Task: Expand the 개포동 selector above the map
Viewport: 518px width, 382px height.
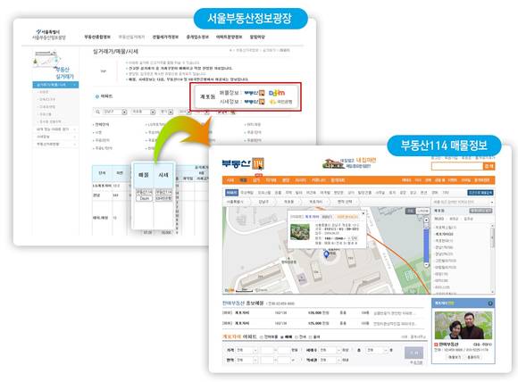Action: (x=289, y=202)
